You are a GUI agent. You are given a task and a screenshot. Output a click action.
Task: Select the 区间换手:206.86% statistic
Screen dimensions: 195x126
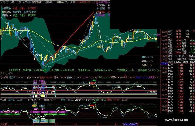pos(103,70)
